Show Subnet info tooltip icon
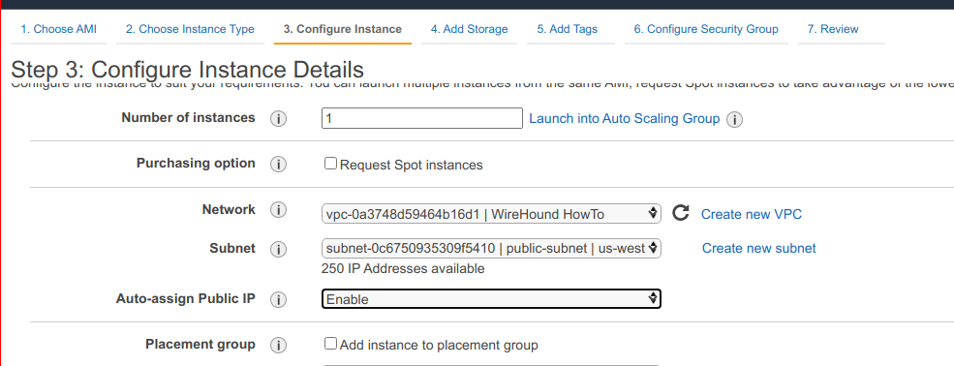The width and height of the screenshot is (954, 366). click(x=278, y=249)
